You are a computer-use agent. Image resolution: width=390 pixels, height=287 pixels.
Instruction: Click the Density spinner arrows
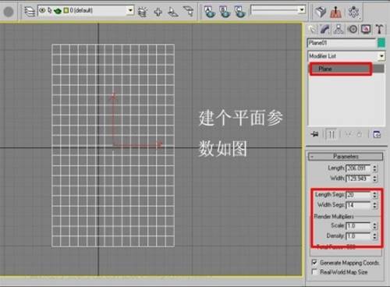(x=374, y=236)
